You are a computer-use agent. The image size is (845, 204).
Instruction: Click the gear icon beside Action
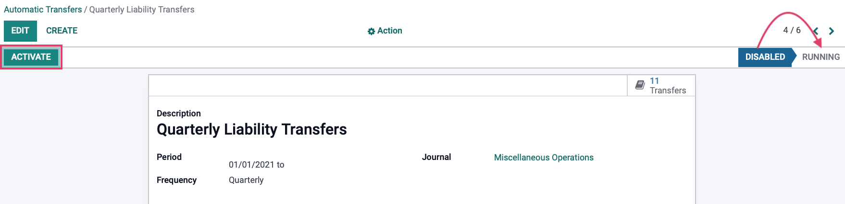pos(371,31)
